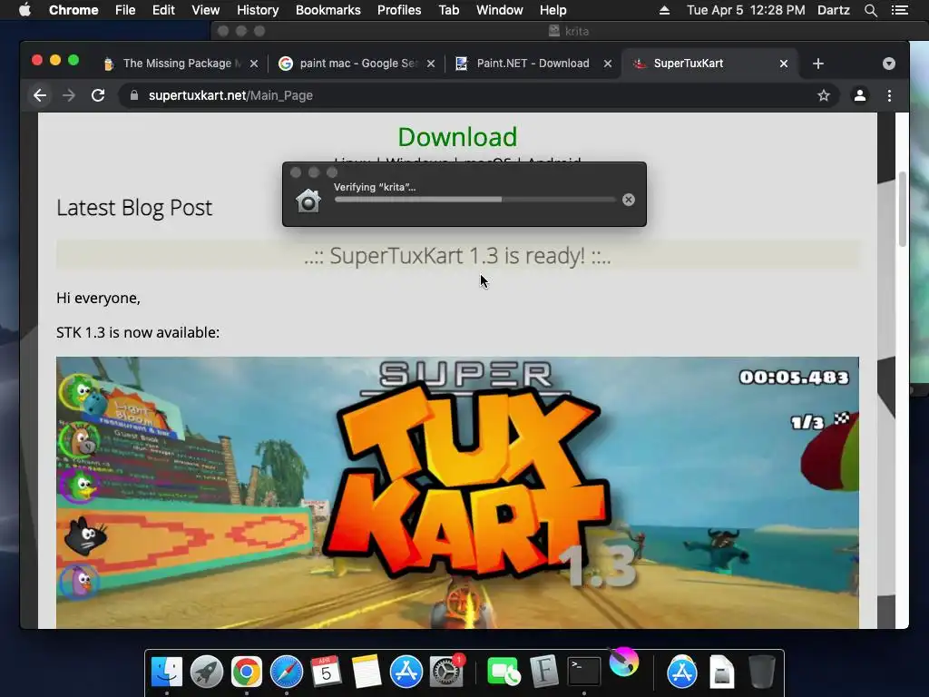The height and width of the screenshot is (697, 929).
Task: View site info via the padlock icon
Action: (134, 95)
